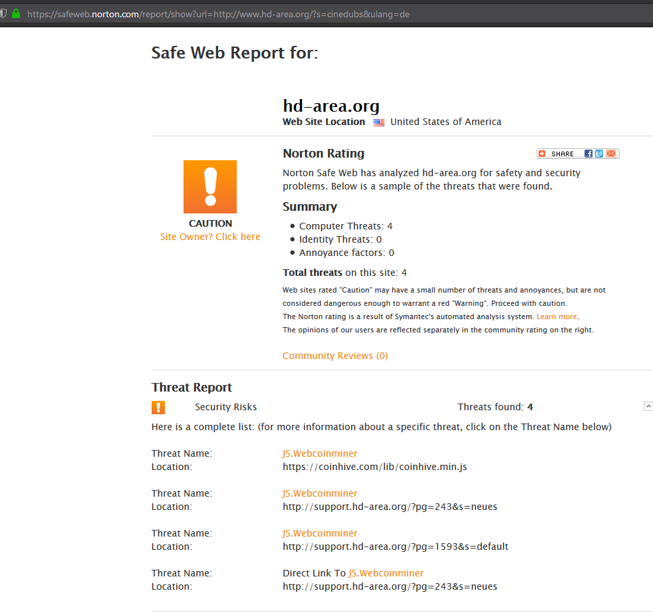Click the 'Identity Threats: 0' summary item
This screenshot has width=653, height=613.
click(x=340, y=239)
